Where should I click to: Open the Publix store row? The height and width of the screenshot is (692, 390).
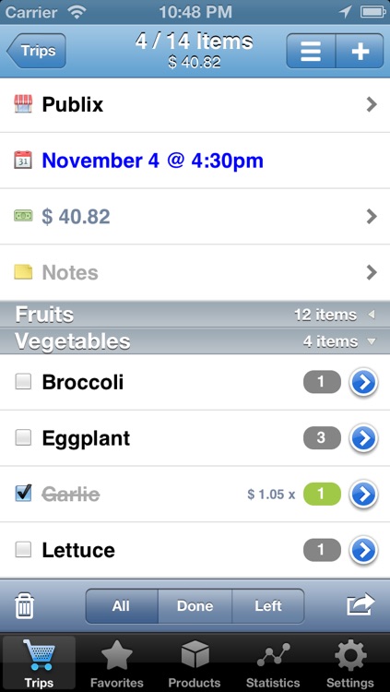pyautogui.click(x=195, y=104)
